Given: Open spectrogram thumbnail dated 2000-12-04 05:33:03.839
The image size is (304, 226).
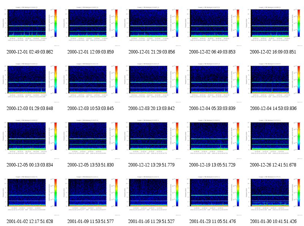Looking at the screenshot, I should pos(213,82).
